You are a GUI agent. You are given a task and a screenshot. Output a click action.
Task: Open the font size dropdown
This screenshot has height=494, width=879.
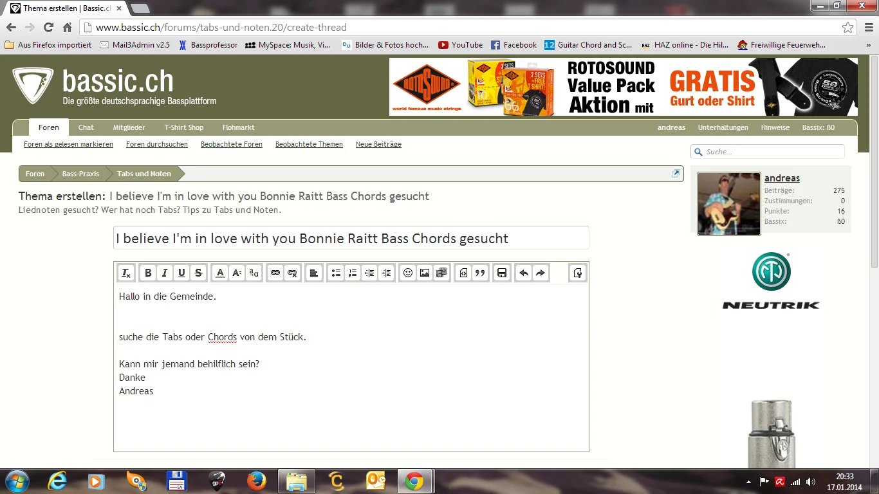(237, 273)
